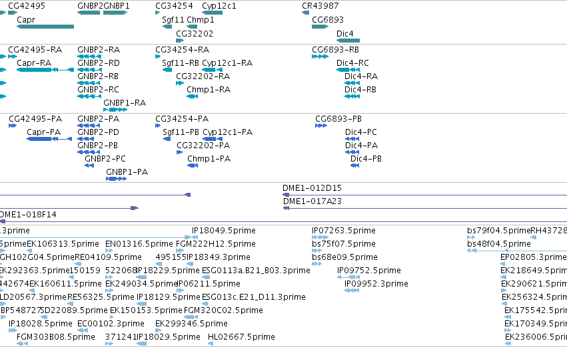This screenshot has height=347, width=567.
Task: Select the CG6893 gene label in the gene track
Action: click(328, 20)
